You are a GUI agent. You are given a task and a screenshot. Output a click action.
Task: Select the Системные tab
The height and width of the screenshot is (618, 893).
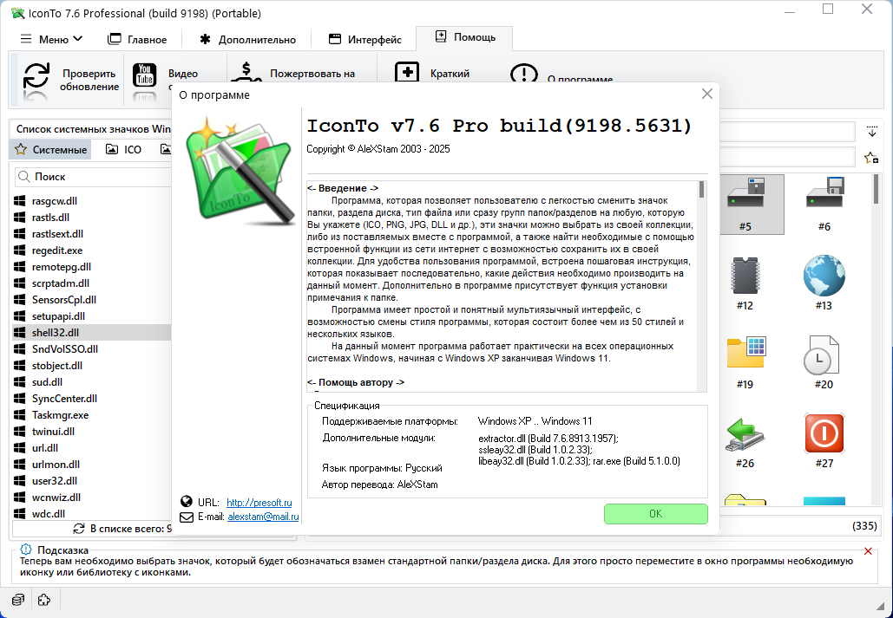coord(50,150)
